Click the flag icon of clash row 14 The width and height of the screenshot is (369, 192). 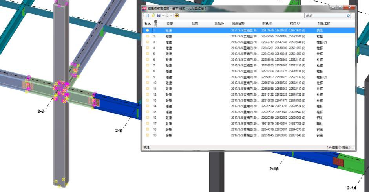147,106
